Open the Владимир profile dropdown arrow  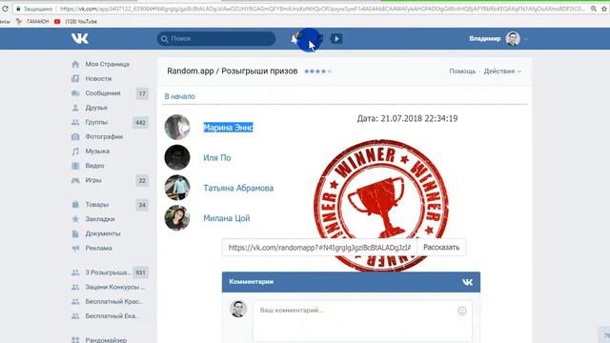pyautogui.click(x=526, y=39)
